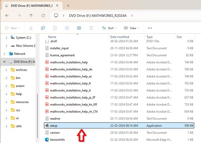Select the setup application file
The height and width of the screenshot is (143, 201).
coord(119,125)
